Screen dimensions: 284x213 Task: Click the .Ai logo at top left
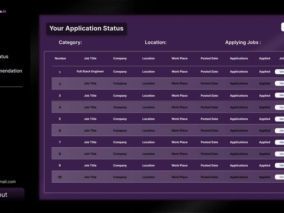pyautogui.click(x=3, y=11)
